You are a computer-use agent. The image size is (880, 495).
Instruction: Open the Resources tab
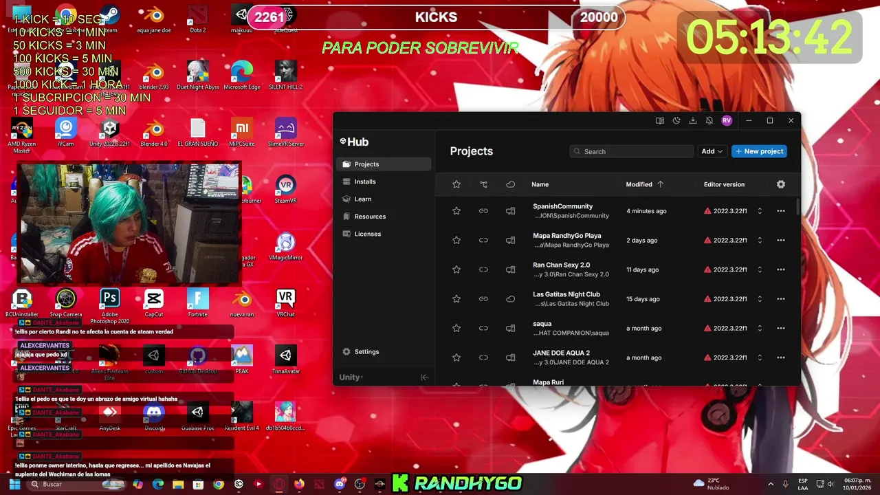coord(384,217)
